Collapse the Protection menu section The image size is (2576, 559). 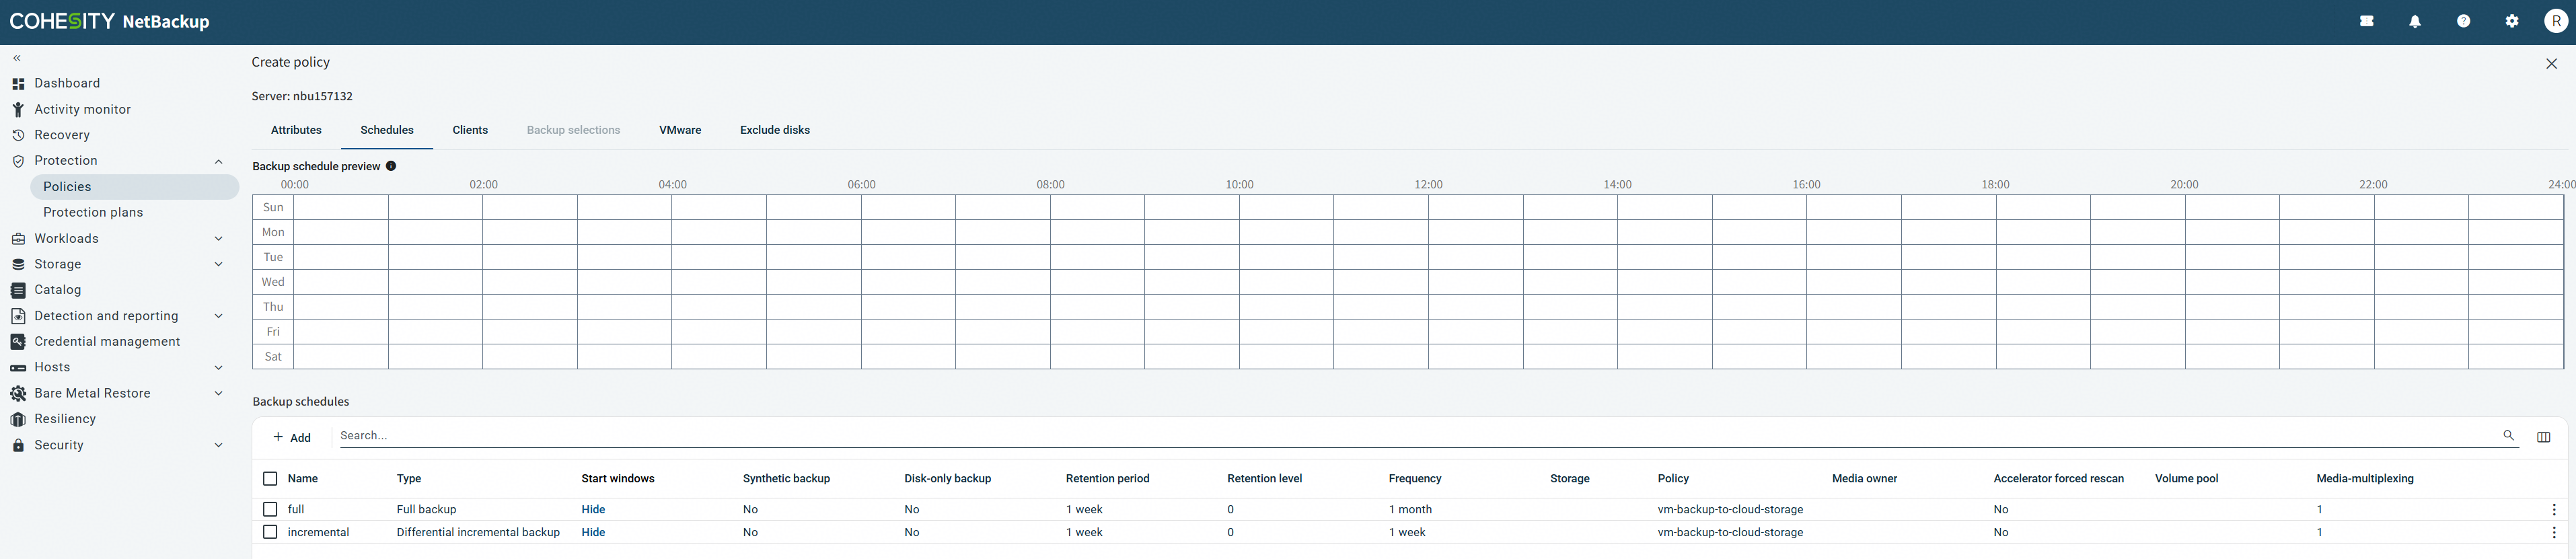tap(218, 161)
